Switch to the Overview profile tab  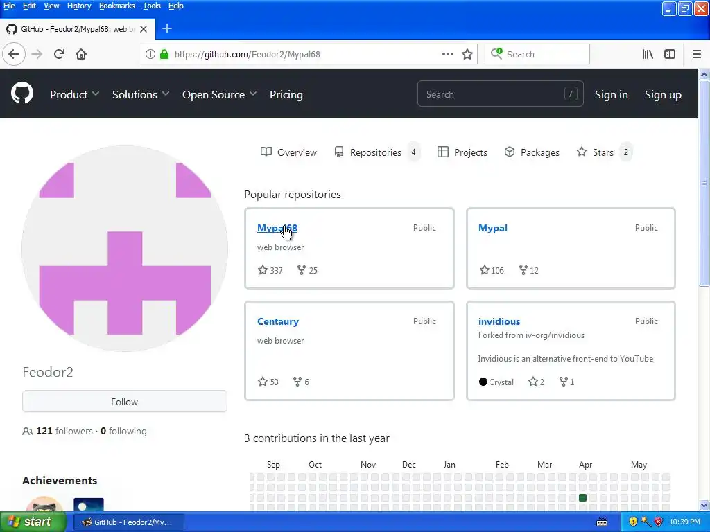[x=288, y=152]
